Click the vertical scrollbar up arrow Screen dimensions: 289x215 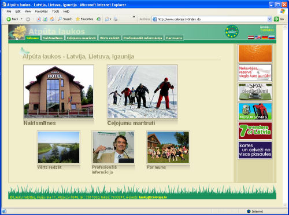click(285, 27)
